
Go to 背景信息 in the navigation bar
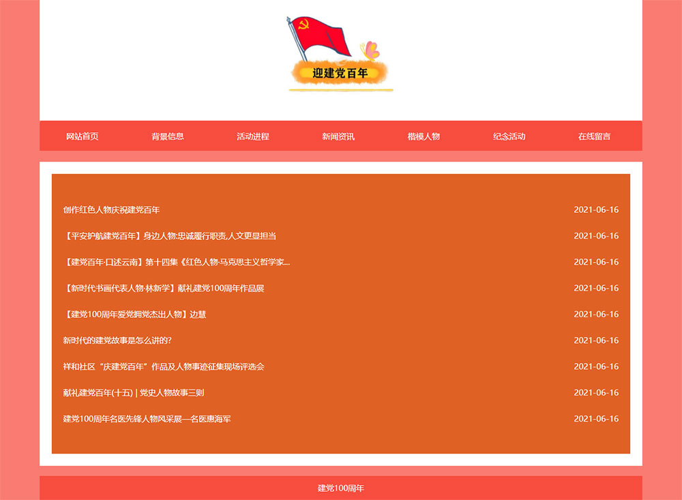point(168,136)
